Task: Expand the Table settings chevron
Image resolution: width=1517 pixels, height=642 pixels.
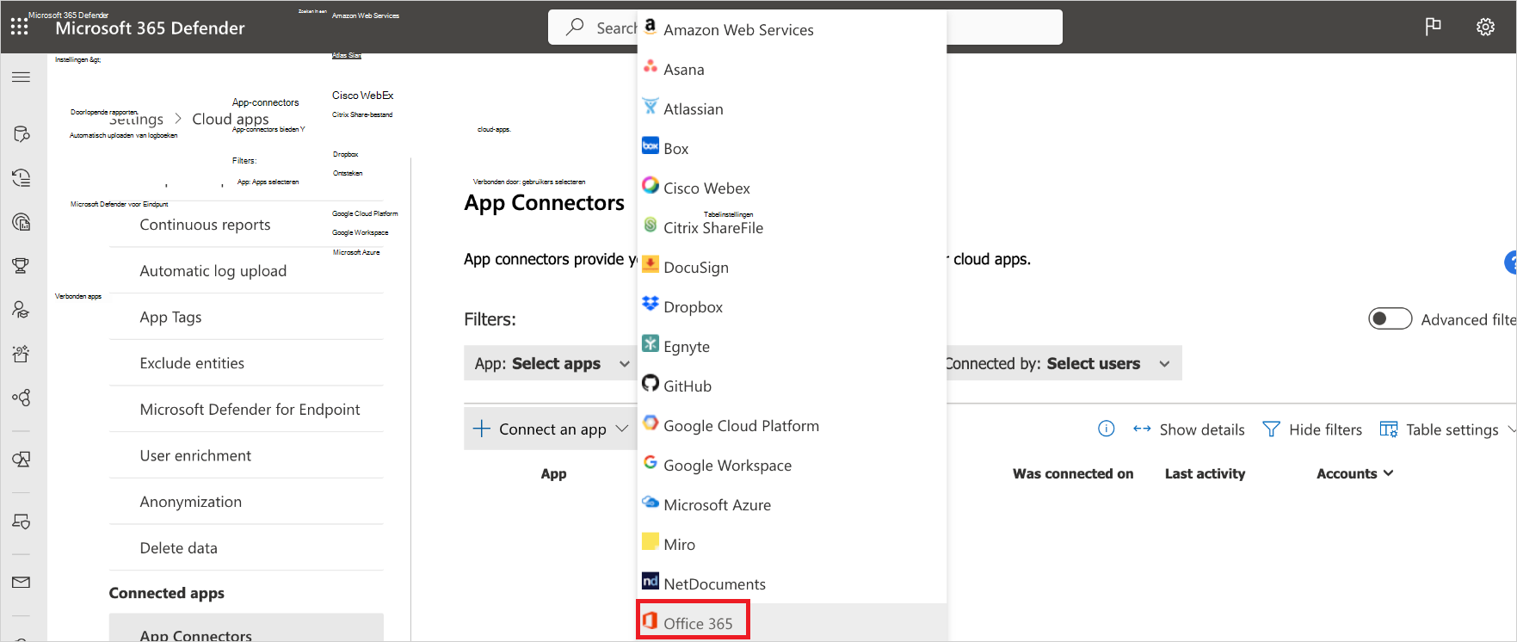Action: click(1511, 429)
